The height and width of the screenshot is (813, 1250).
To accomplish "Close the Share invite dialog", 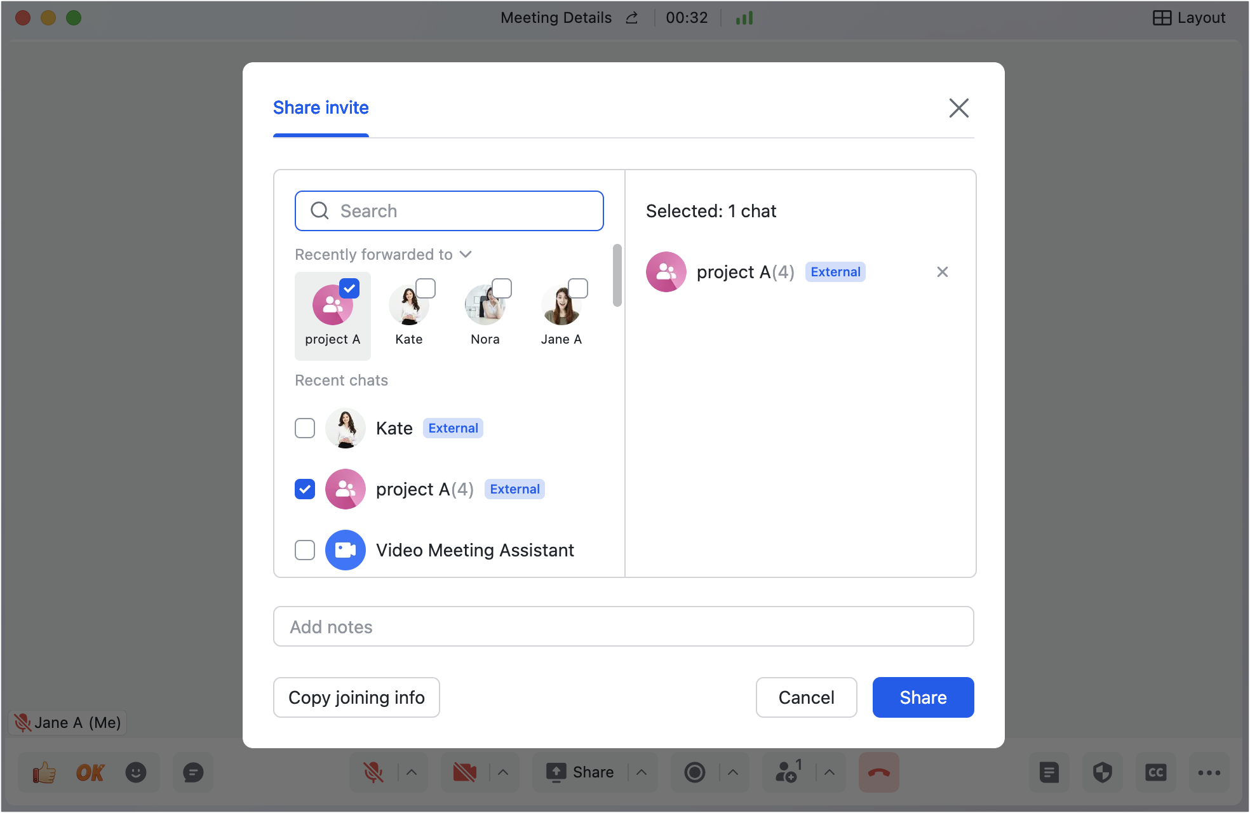I will coord(959,108).
